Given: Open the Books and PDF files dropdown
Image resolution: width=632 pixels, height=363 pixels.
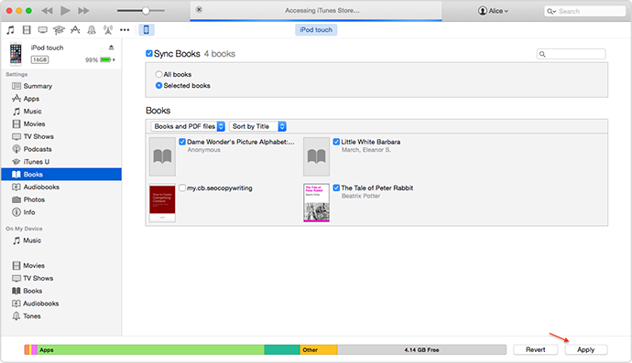Looking at the screenshot, I should (188, 126).
